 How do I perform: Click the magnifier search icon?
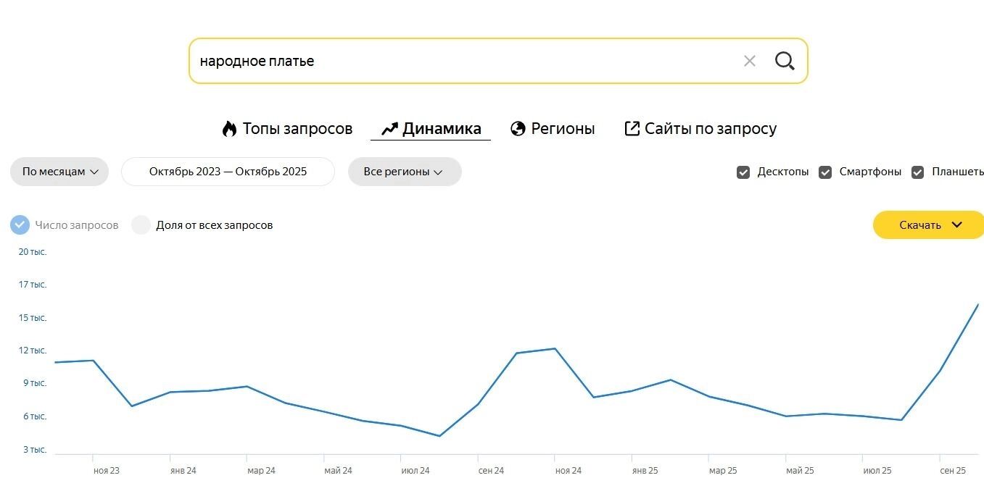coord(785,61)
